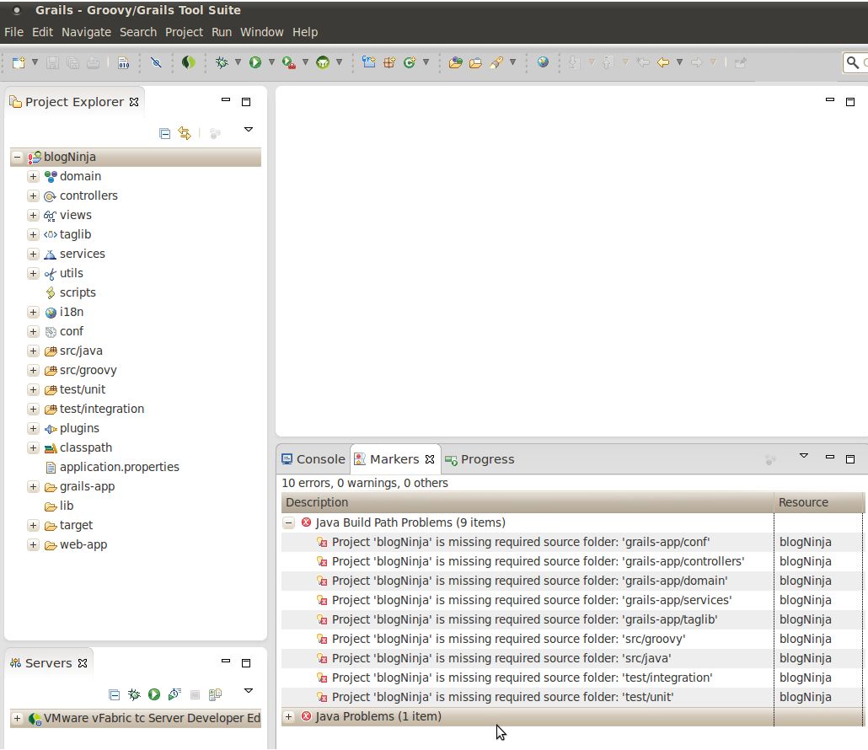Click the Open Type toolbar icon
Viewport: 868px width, 750px height.
coord(456,62)
